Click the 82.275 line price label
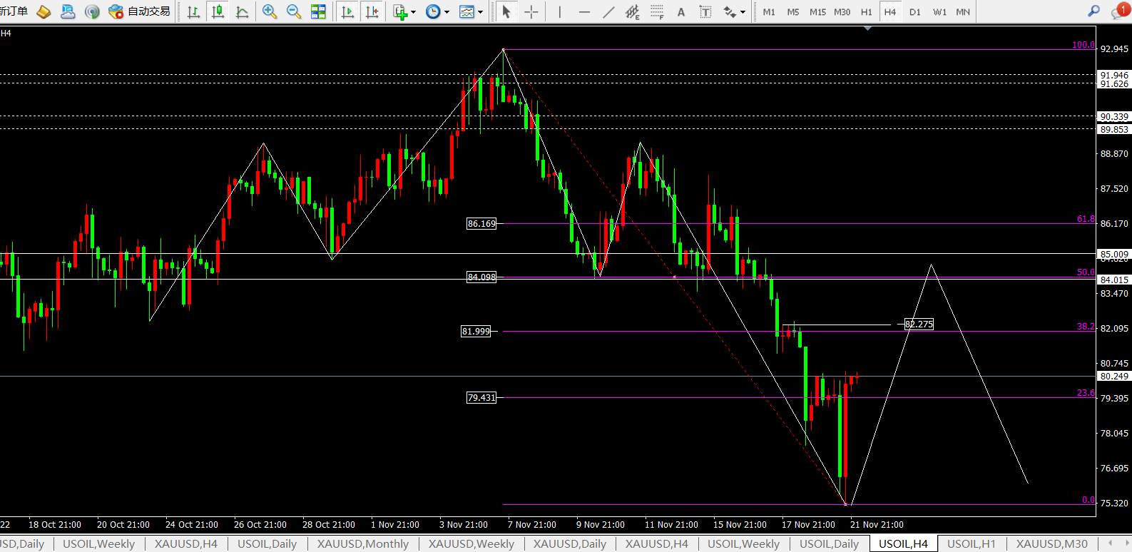Screen dimensions: 1132x552 pos(919,324)
